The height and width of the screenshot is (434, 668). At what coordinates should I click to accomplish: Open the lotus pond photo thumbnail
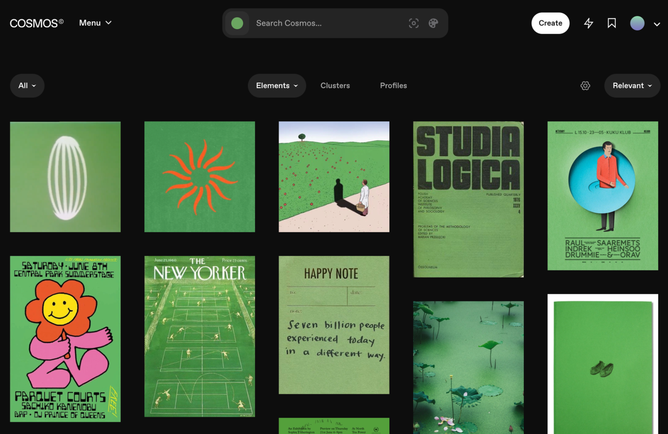click(x=468, y=367)
